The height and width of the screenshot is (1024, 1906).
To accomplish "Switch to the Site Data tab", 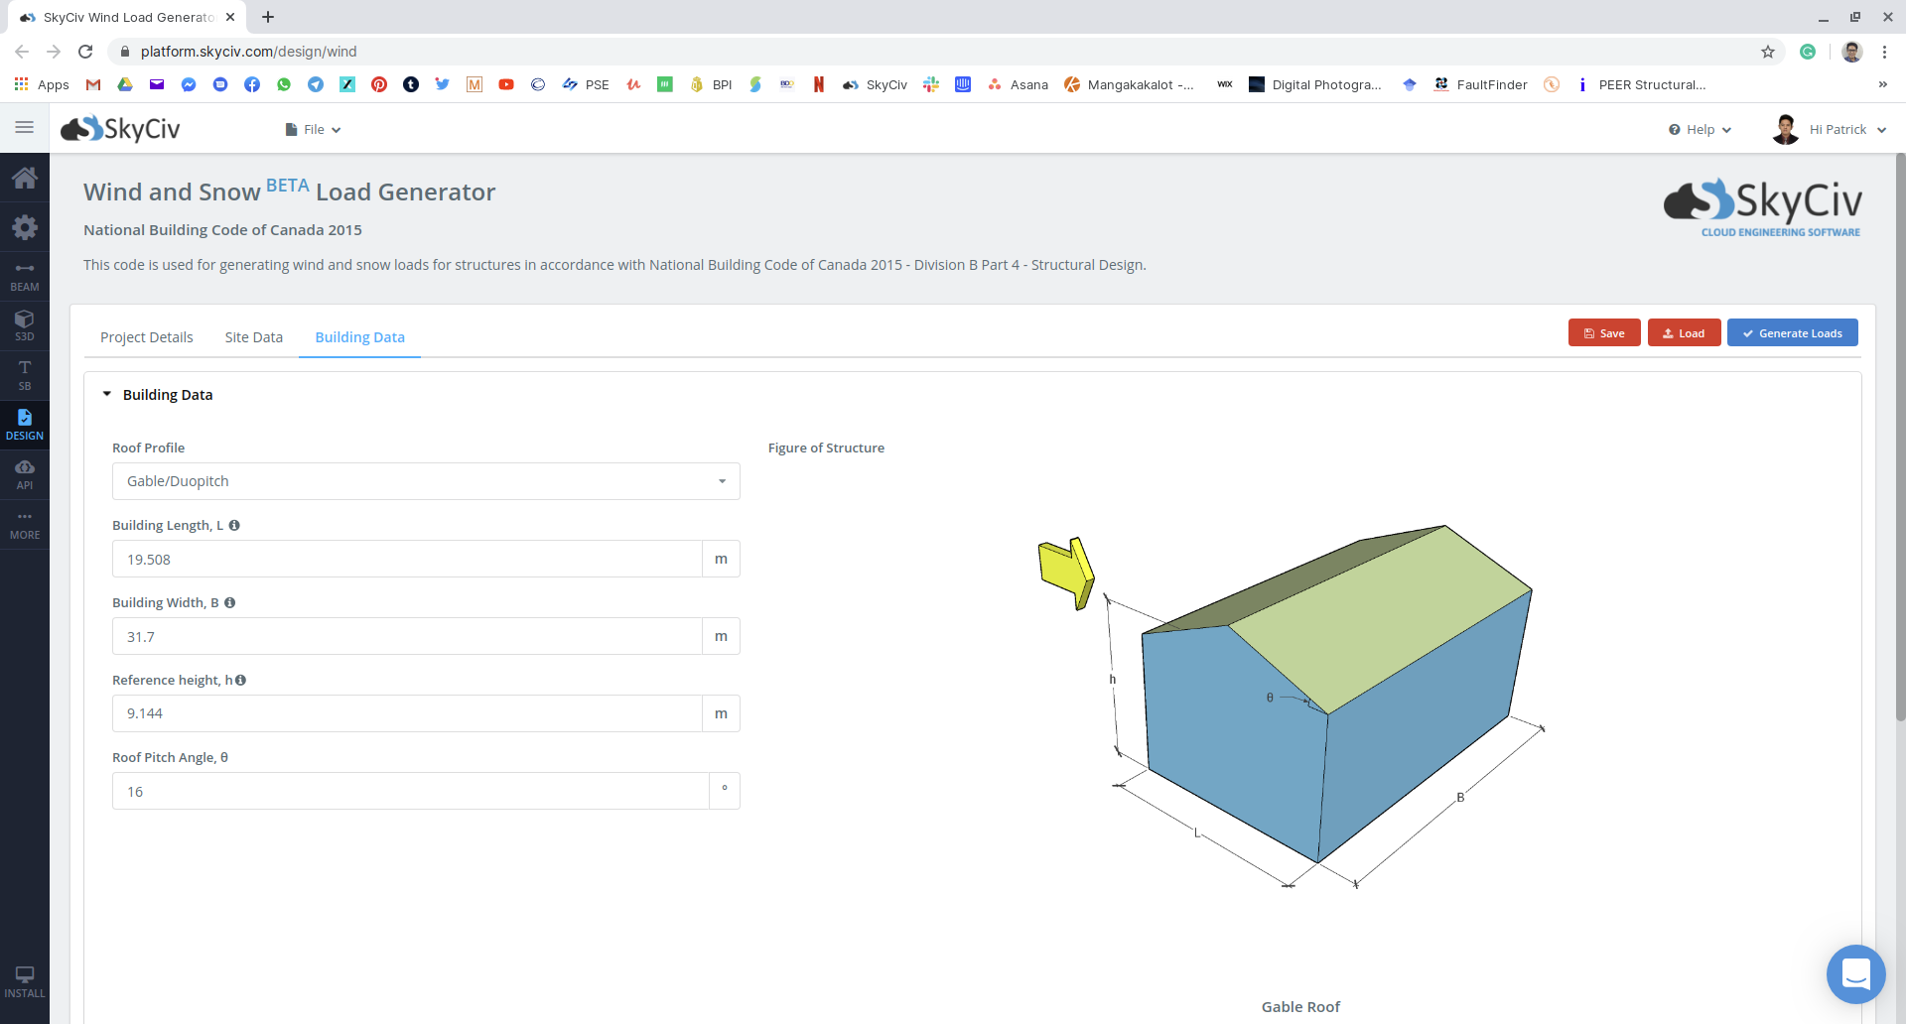I will [254, 337].
